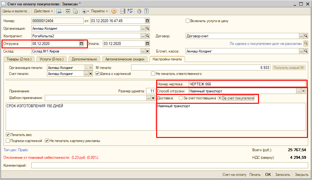312x180 pixels.
Task: Enable 'Подписи картинкой' checkbox
Action: coord(8,141)
